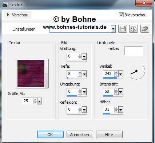Click the Abbrechen button
This screenshot has height=143, width=155.
coord(80,135)
